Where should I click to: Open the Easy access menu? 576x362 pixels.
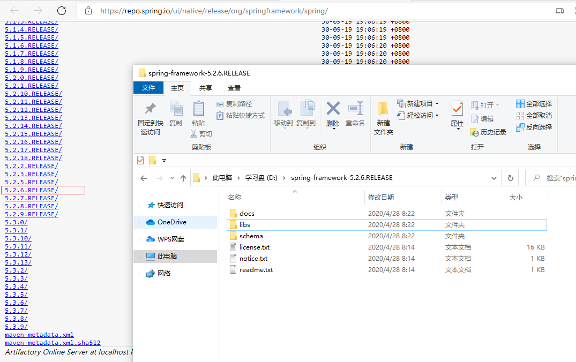(x=418, y=115)
